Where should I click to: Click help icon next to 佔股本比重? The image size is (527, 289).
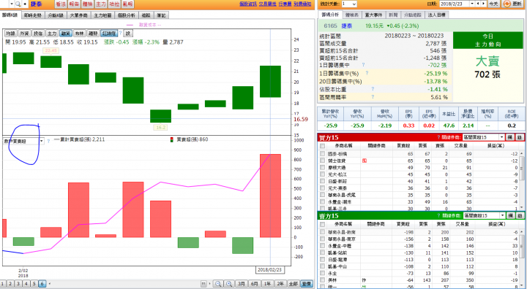pyautogui.click(x=373, y=89)
